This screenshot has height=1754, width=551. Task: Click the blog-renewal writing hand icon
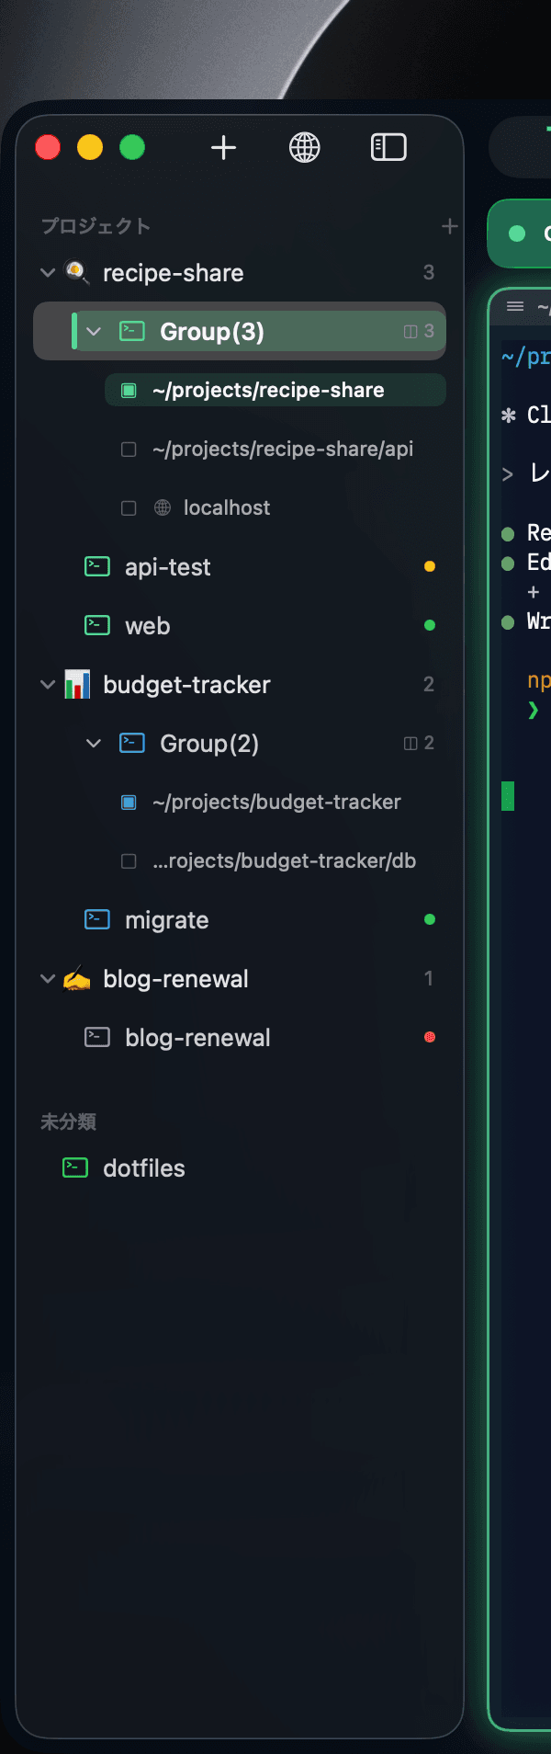coord(77,979)
